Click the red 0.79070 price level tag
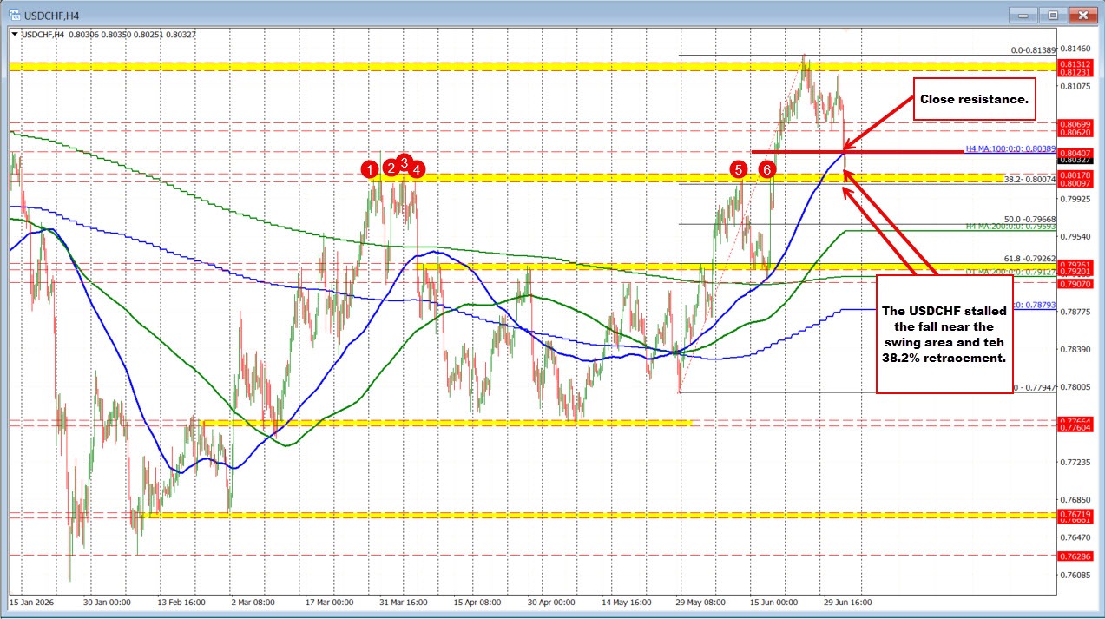 pyautogui.click(x=1074, y=283)
